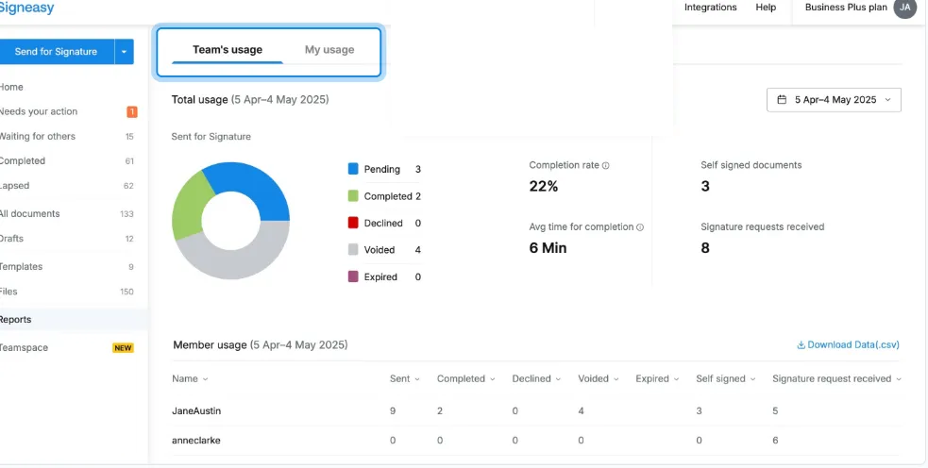Click the Sent for Signature chart label
Viewport: 928px width, 468px height.
tap(211, 137)
